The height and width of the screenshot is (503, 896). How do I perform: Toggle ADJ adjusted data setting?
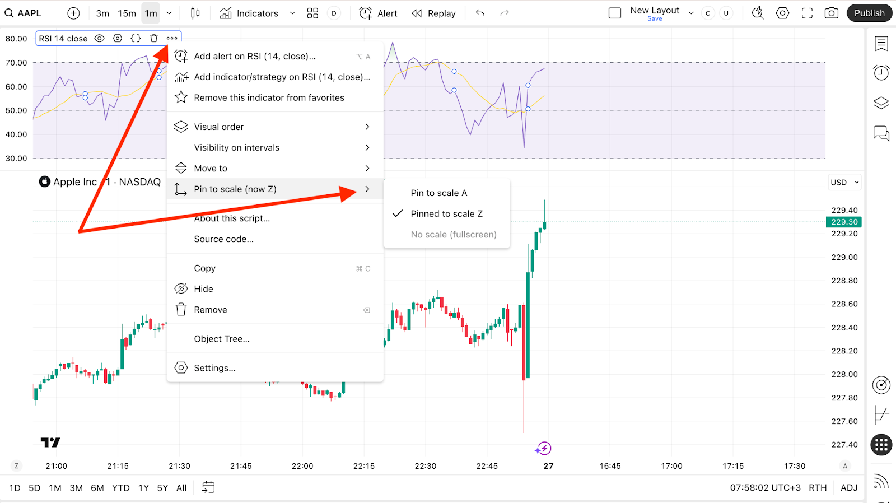point(849,488)
